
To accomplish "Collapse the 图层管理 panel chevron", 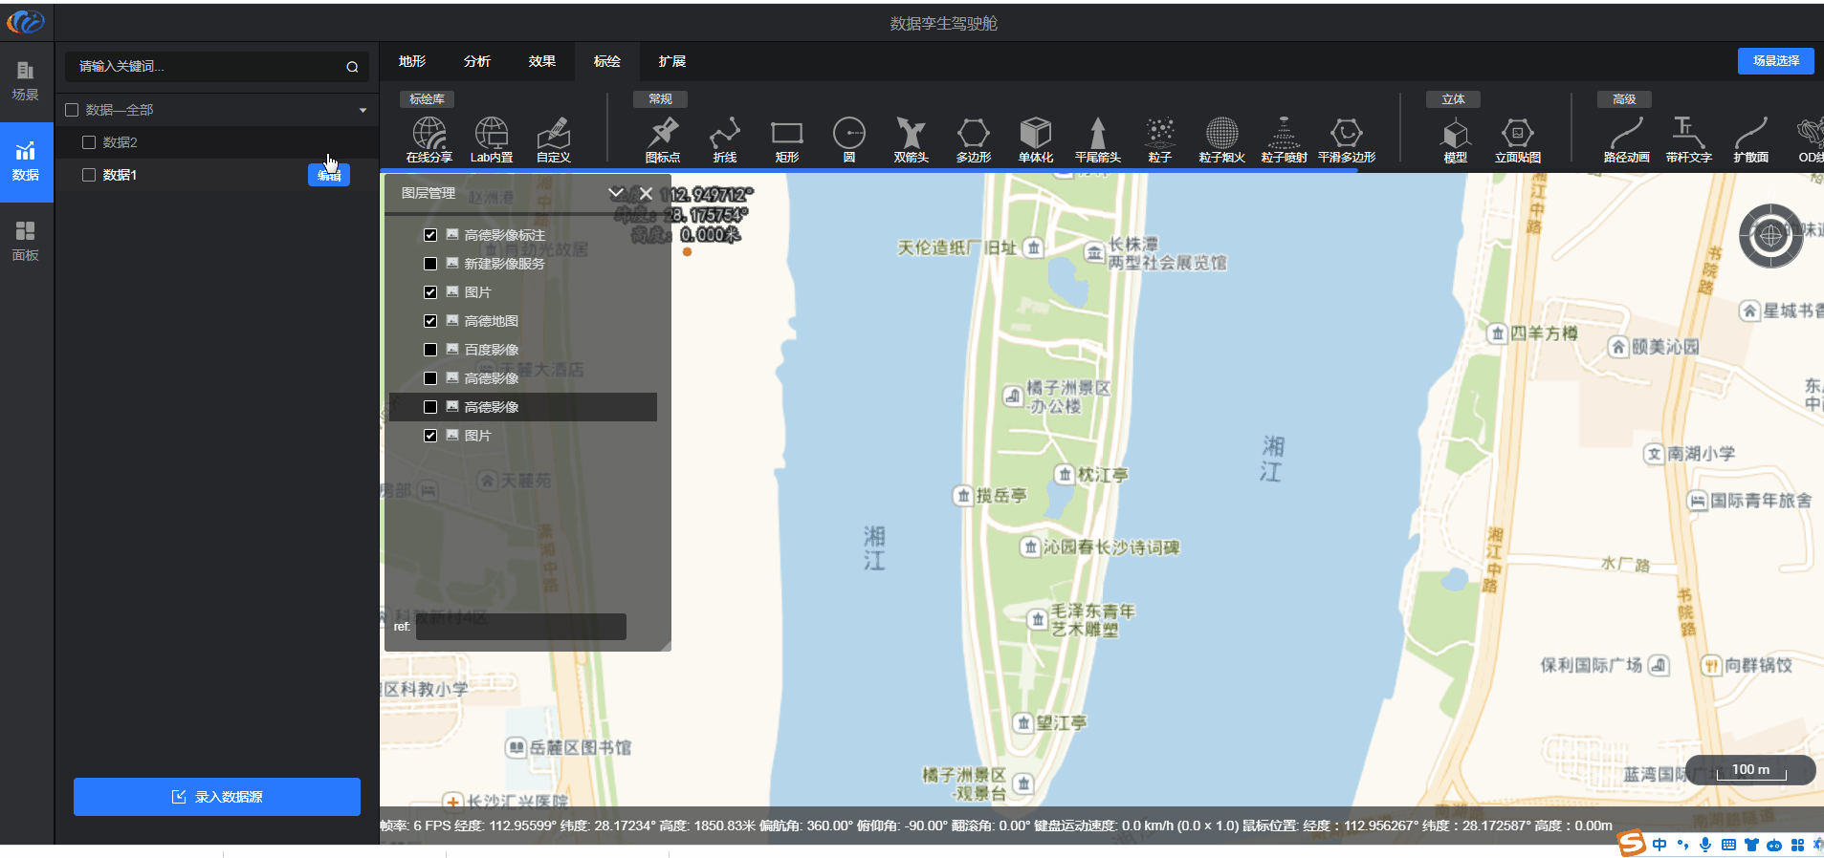I will [x=616, y=193].
